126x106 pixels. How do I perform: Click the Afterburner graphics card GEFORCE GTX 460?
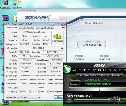97,80
